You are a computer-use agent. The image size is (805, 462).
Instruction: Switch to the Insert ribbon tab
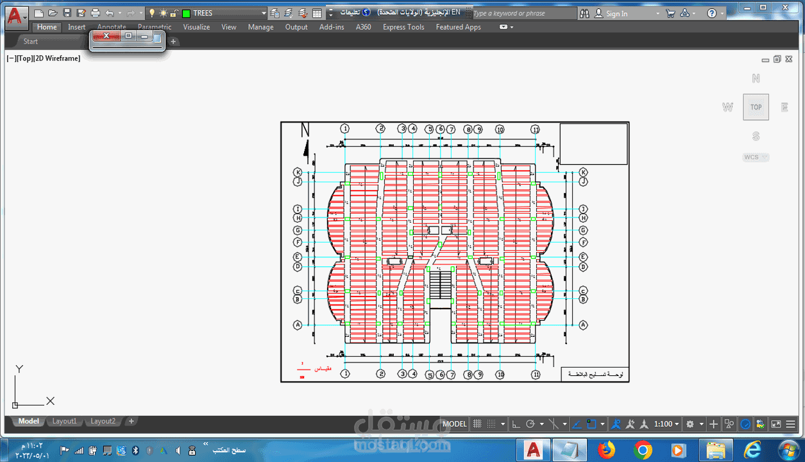[77, 27]
